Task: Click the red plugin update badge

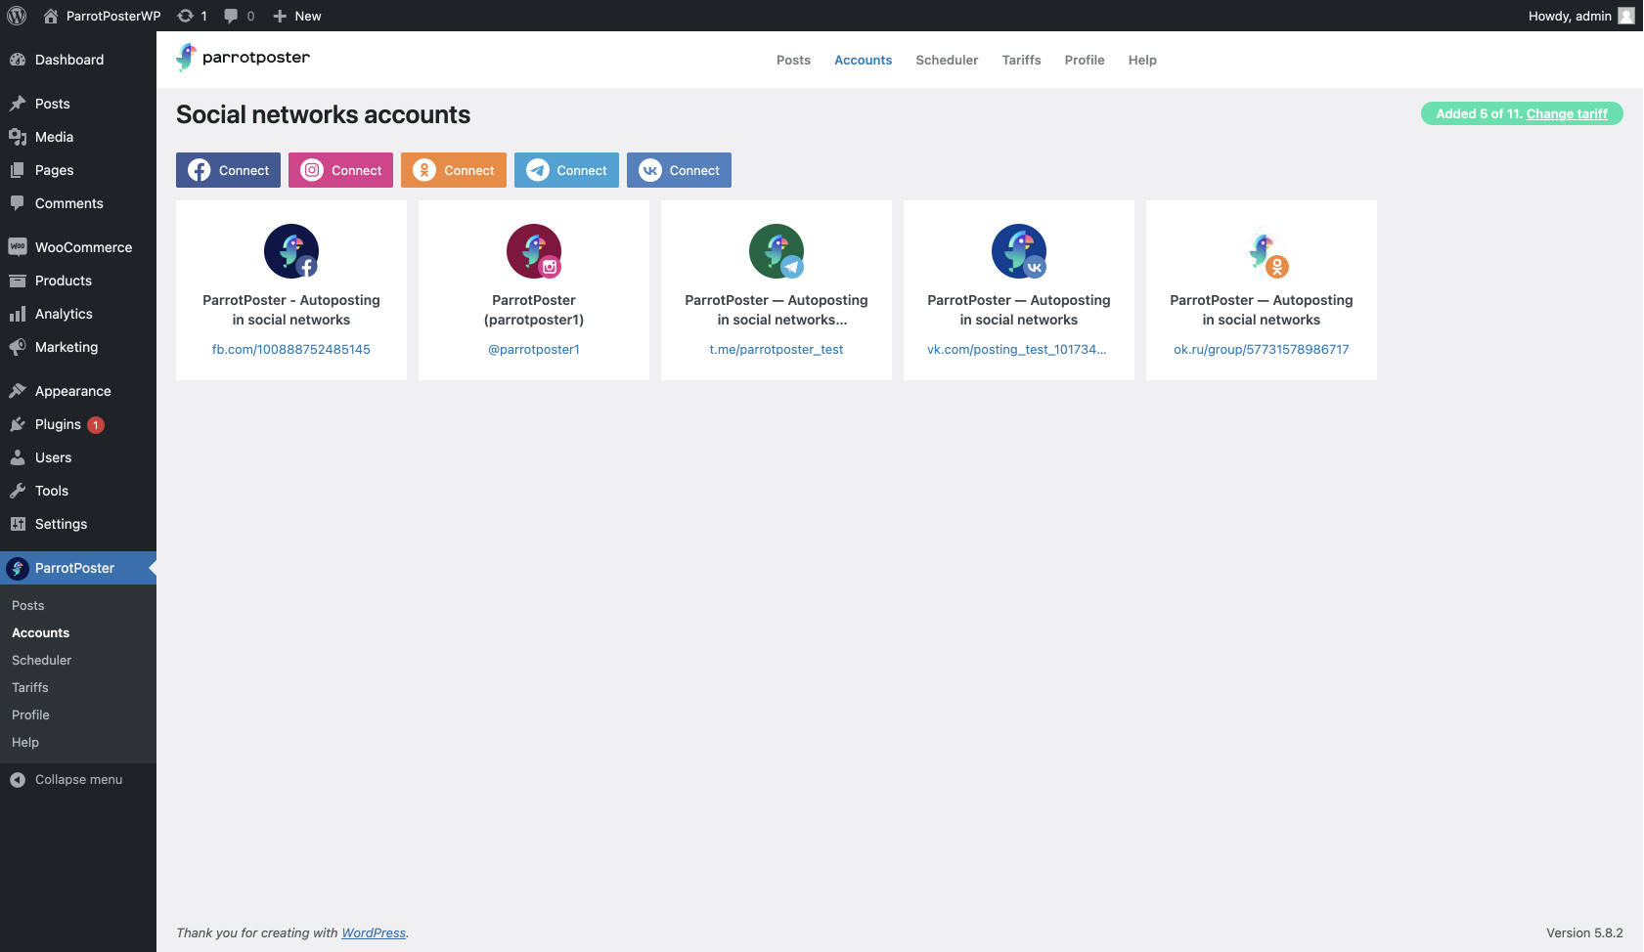Action: click(x=96, y=425)
